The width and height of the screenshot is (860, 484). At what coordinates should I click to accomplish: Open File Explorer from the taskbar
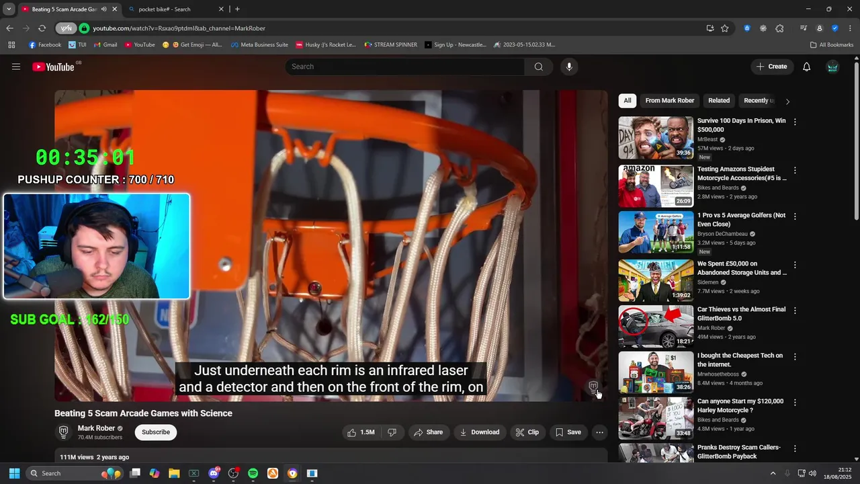[x=174, y=473]
